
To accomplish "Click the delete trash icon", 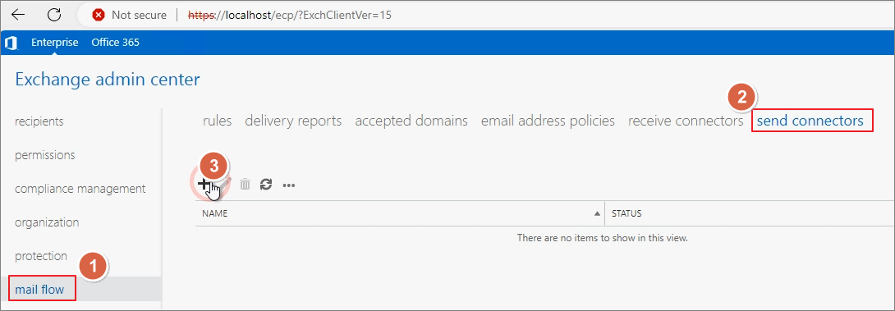I will [245, 185].
